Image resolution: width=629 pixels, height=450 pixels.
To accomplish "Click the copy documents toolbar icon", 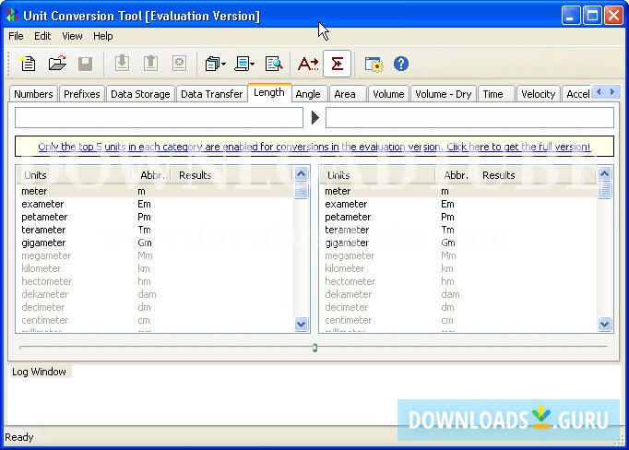I will (212, 64).
